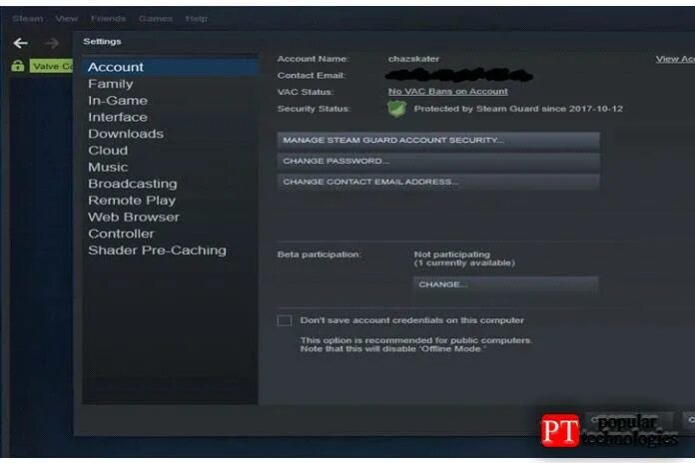Viewport: 695px width, 463px height.
Task: Select the Cloud settings category
Action: click(170, 151)
